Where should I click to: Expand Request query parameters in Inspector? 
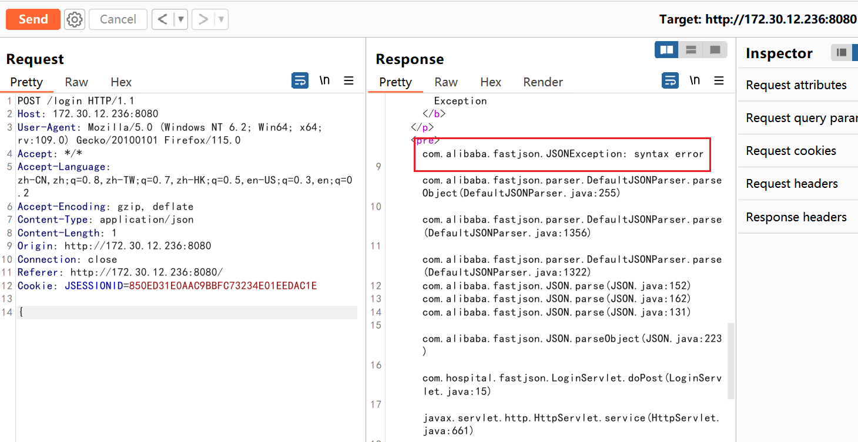(x=798, y=118)
